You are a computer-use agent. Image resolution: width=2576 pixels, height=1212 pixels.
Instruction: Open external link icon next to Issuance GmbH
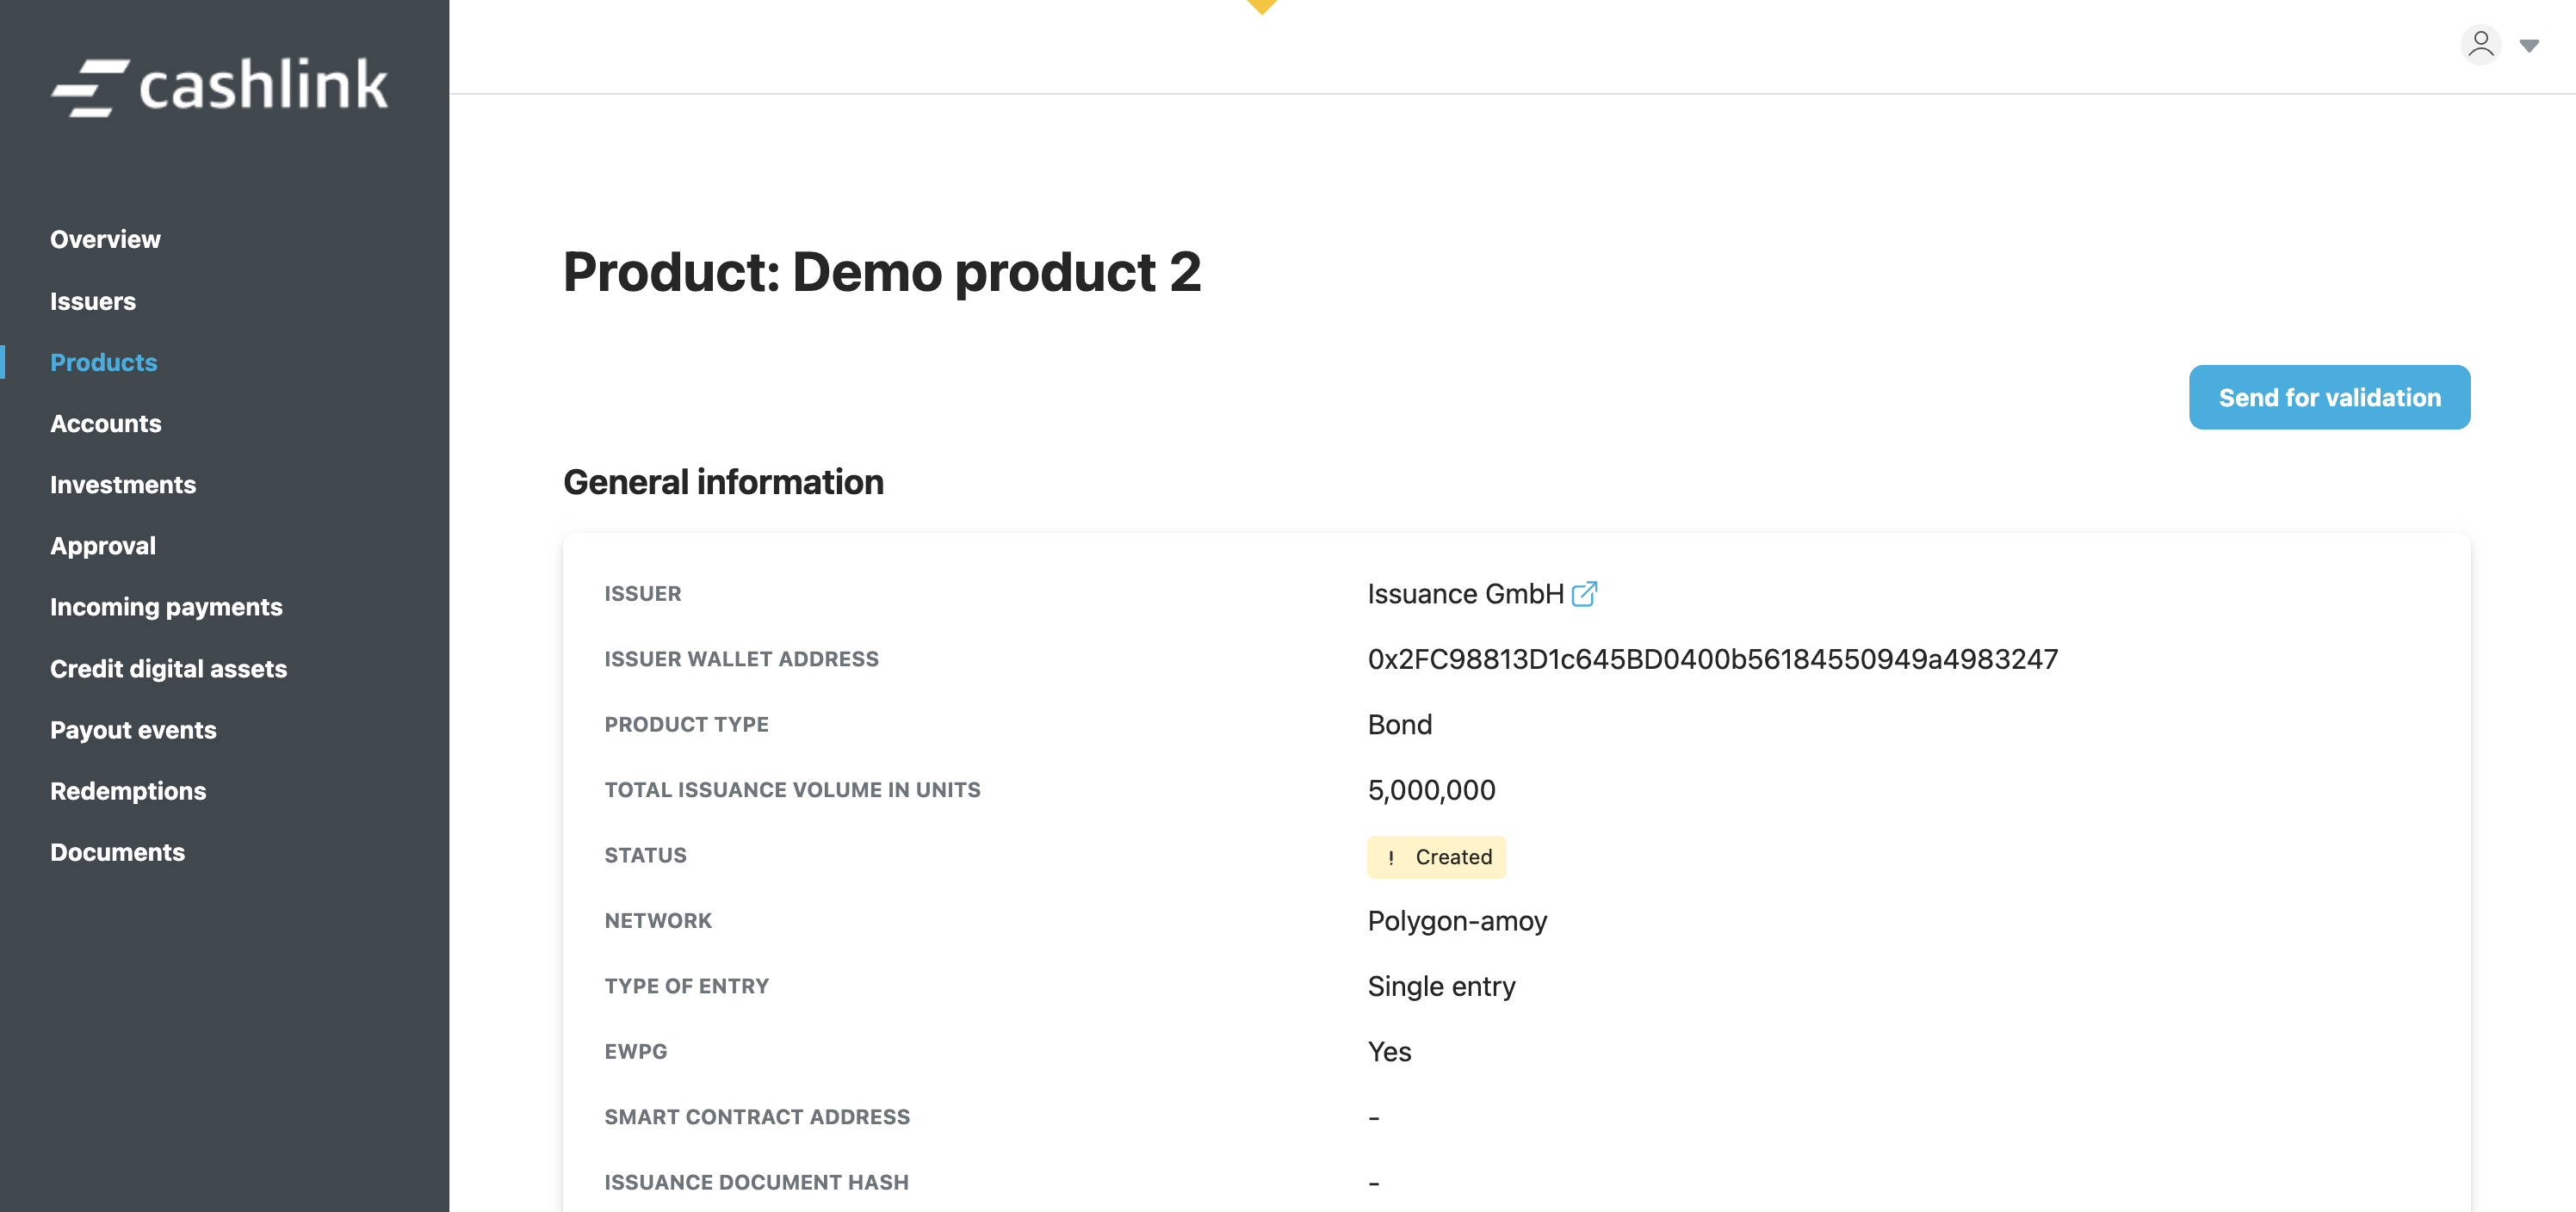tap(1584, 594)
